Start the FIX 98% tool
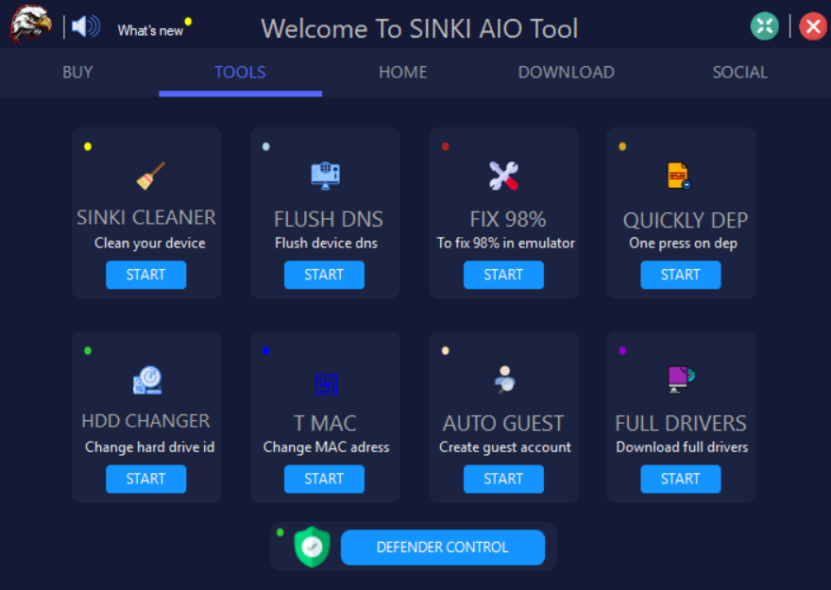The image size is (831, 590). (503, 275)
